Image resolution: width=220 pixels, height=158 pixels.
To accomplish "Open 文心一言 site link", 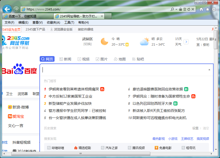I will pyautogui.click(x=15, y=125).
